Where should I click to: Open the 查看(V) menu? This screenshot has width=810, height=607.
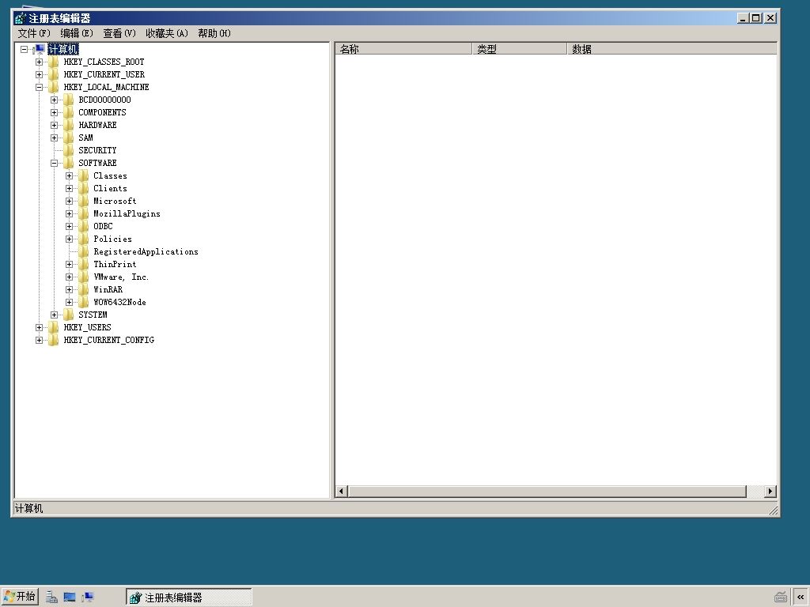click(x=119, y=33)
